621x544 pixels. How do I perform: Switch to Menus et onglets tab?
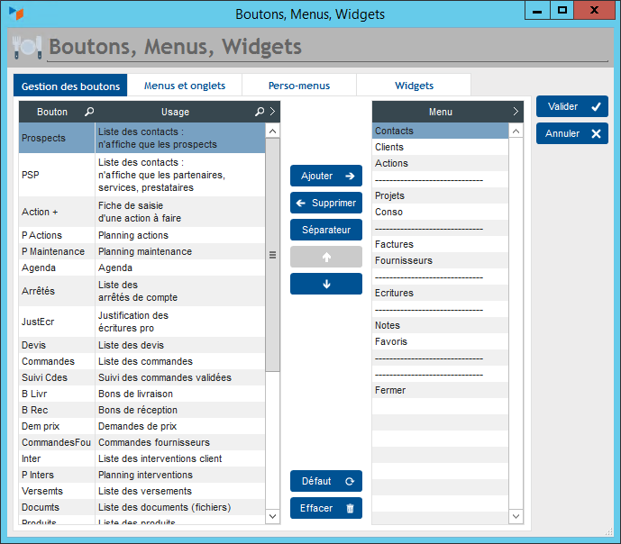(185, 86)
